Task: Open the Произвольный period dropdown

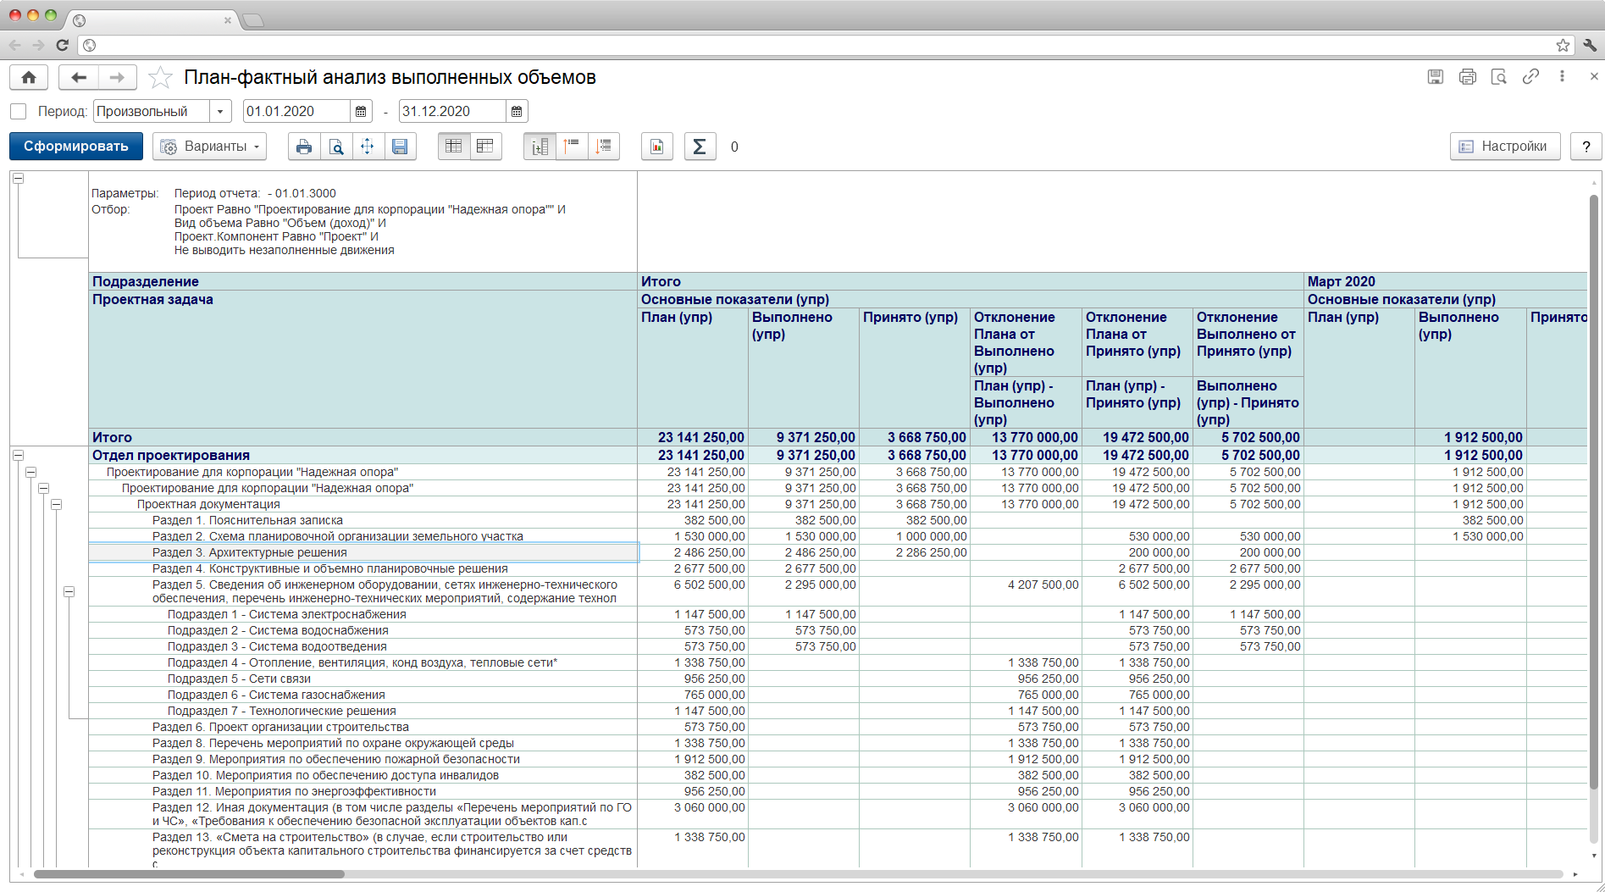Action: click(x=220, y=111)
